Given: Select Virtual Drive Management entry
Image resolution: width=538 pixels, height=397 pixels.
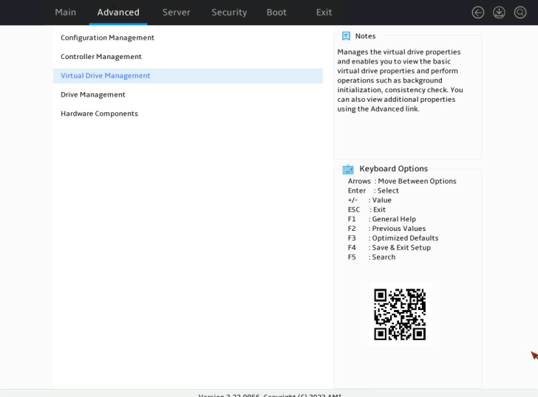Looking at the screenshot, I should coord(188,76).
